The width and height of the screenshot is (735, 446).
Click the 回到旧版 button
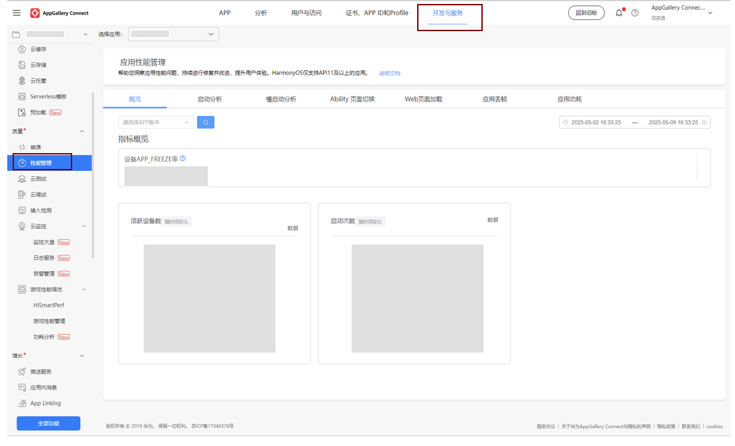(586, 13)
